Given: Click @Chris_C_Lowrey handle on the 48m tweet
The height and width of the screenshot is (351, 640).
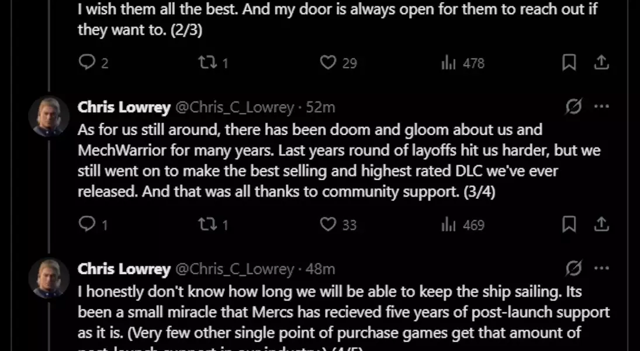Looking at the screenshot, I should coord(234,269).
